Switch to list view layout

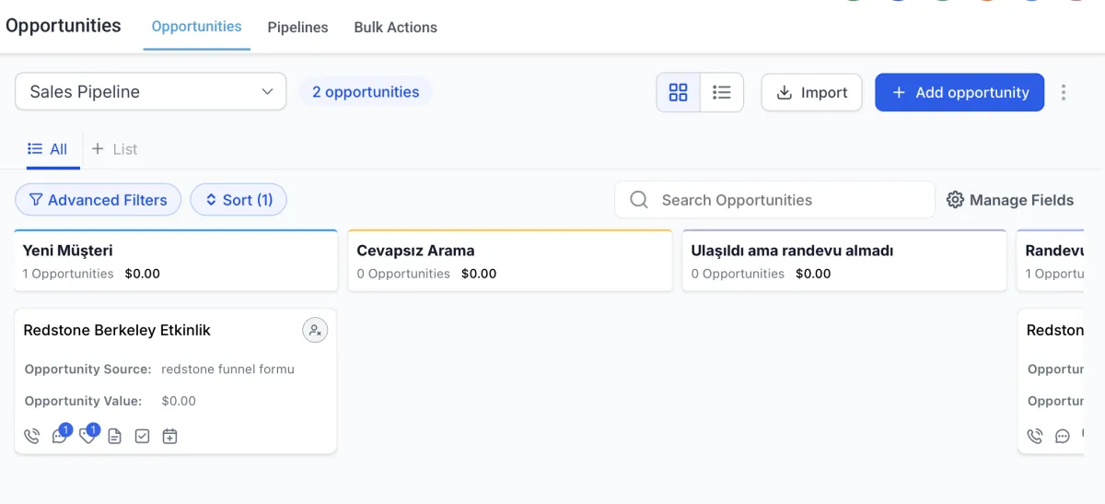(x=722, y=92)
